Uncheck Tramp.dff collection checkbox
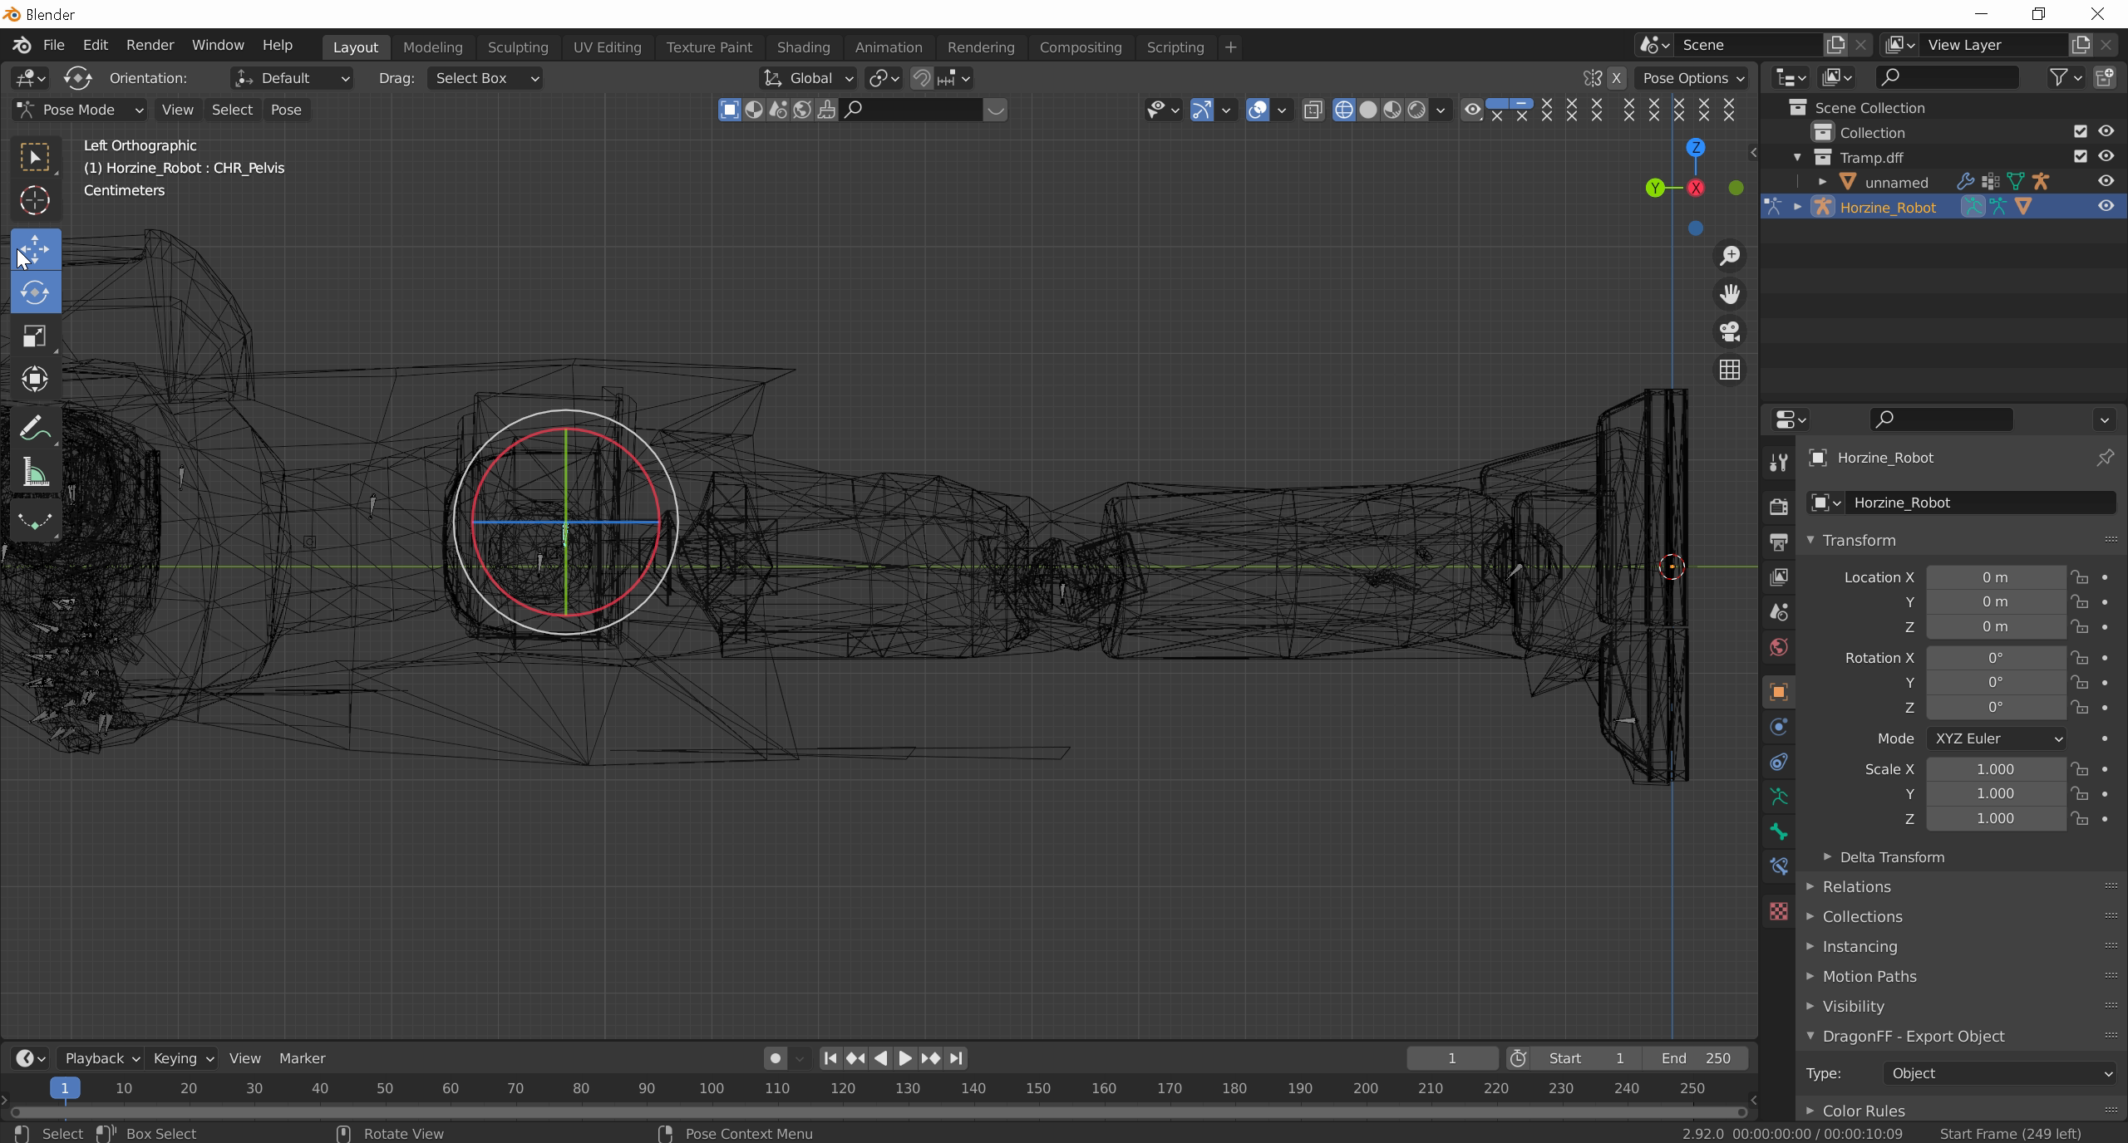Screen dimensions: 2128x1143 coord(2081,157)
